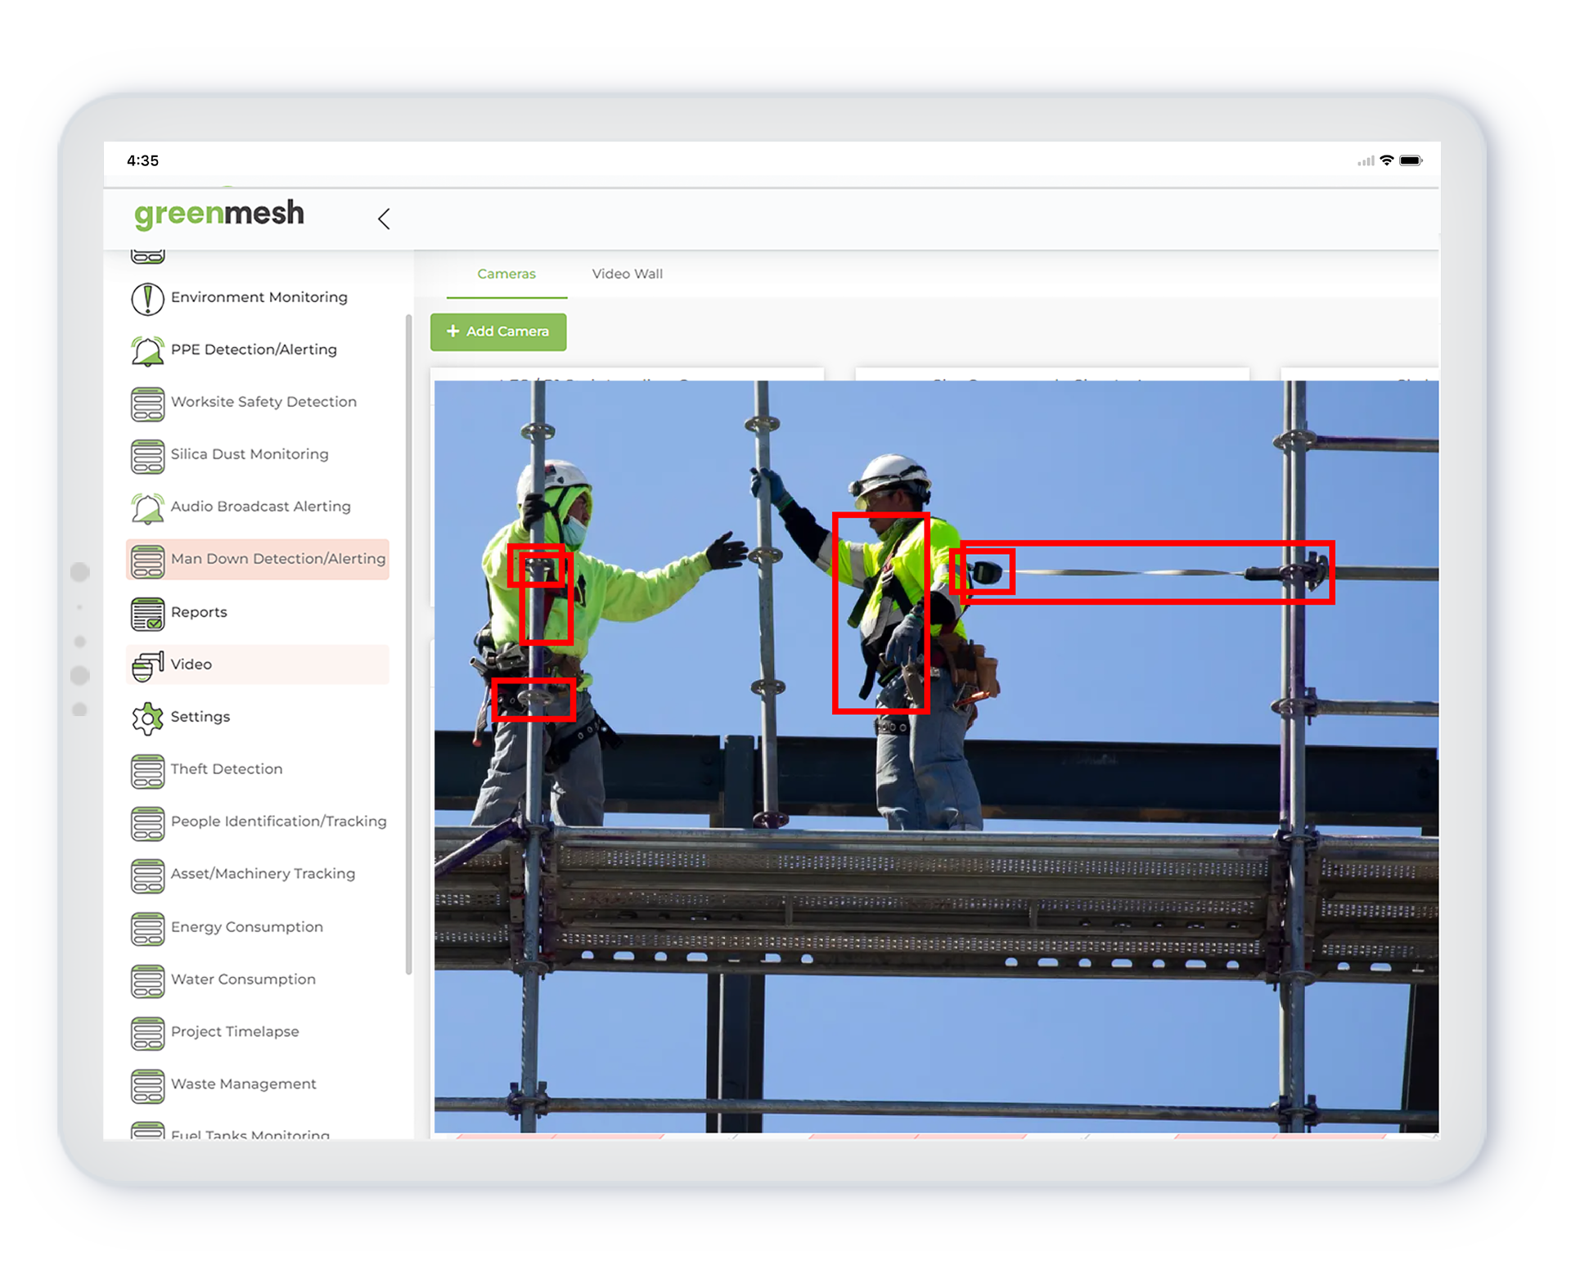Screen dimensions: 1571x1266
Task: Select the Cameras tab
Action: 506,273
